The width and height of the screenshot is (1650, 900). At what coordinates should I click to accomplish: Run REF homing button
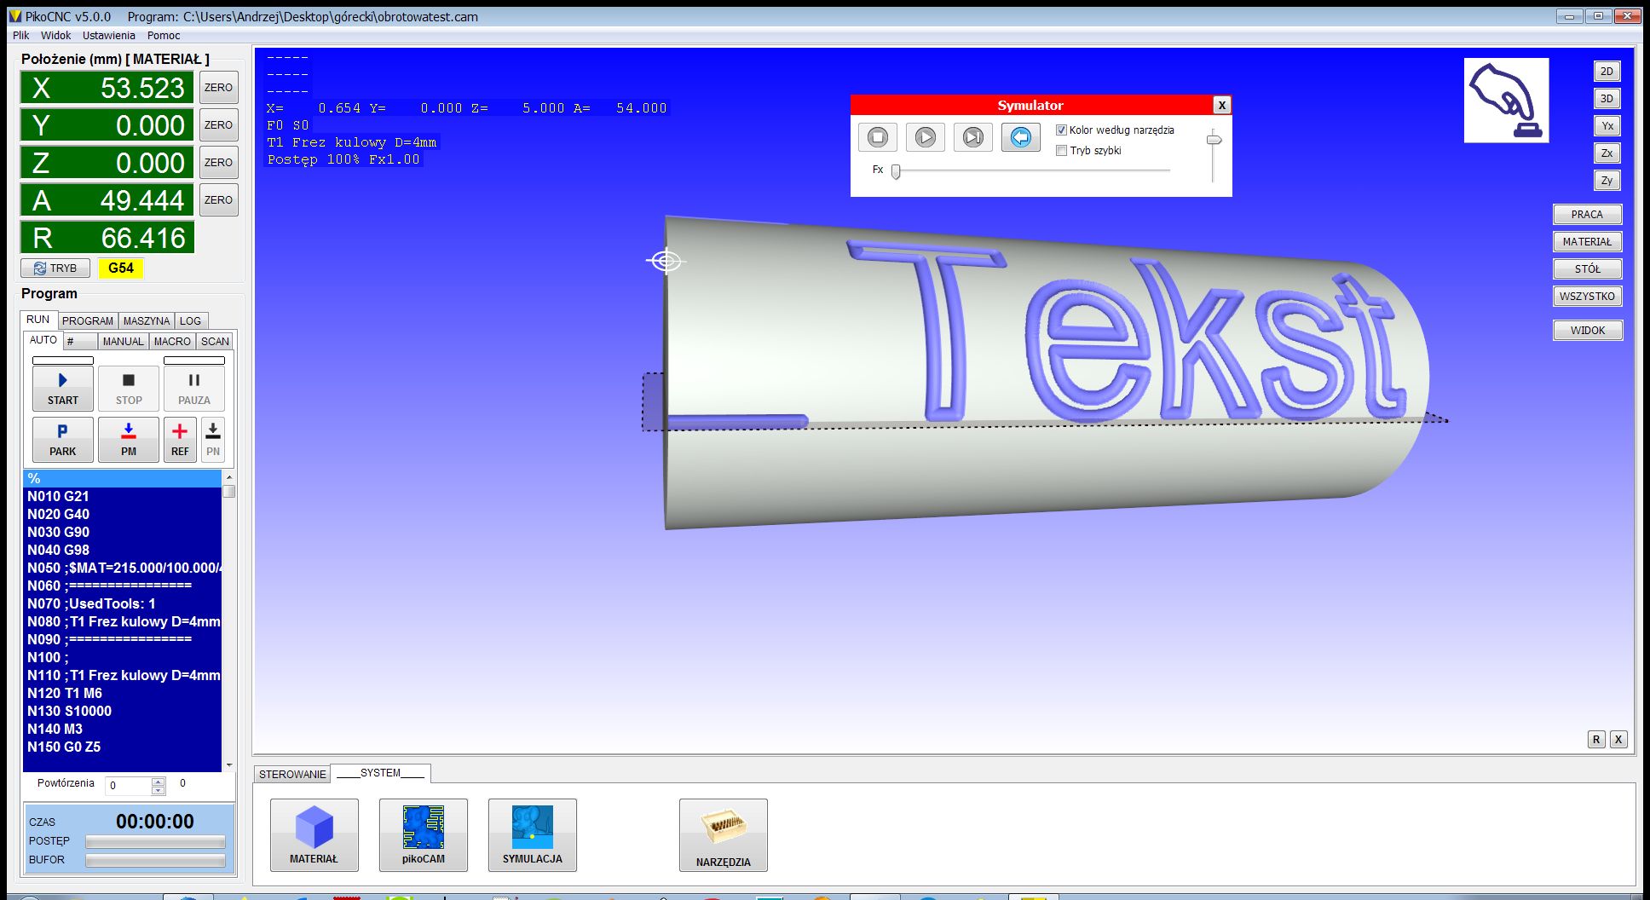[x=180, y=440]
